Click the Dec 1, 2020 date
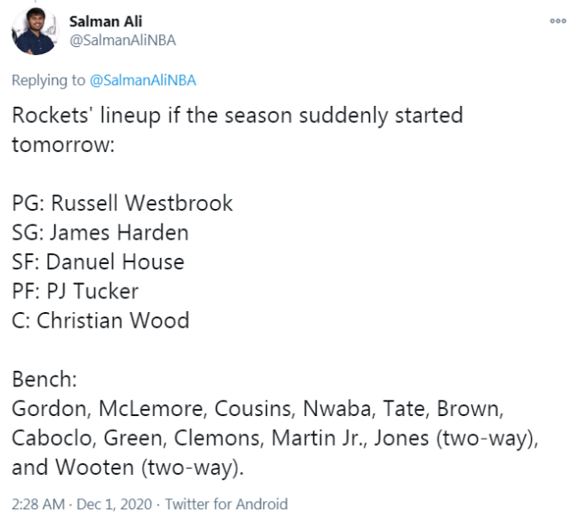This screenshot has width=580, height=521. (114, 504)
